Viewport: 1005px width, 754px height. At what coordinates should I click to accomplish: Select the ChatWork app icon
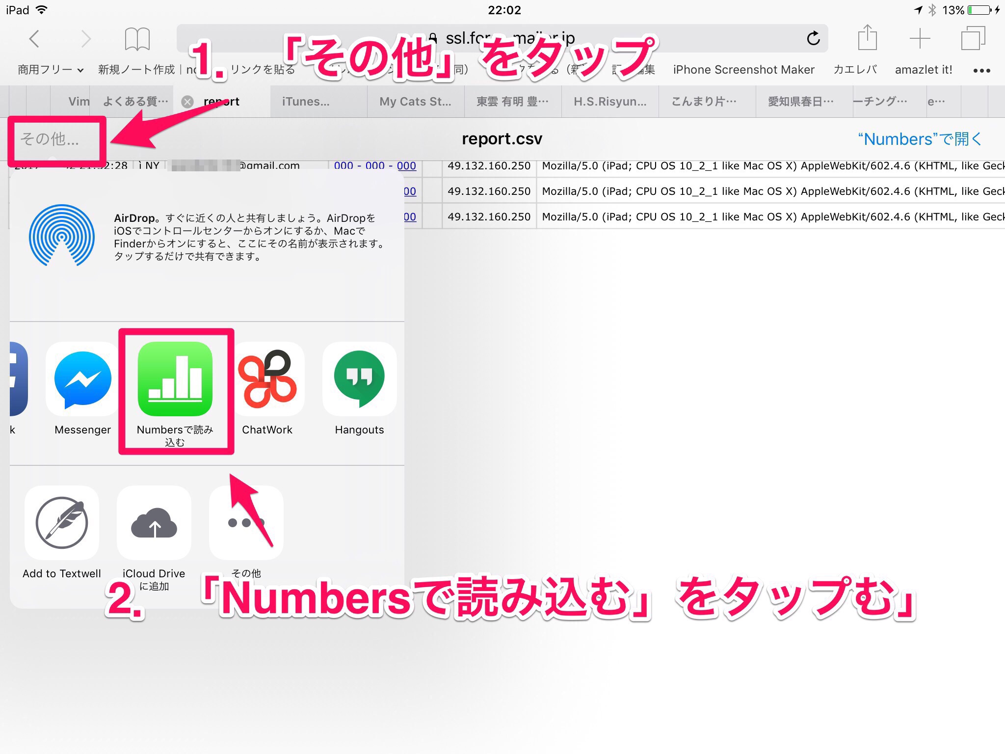click(267, 379)
